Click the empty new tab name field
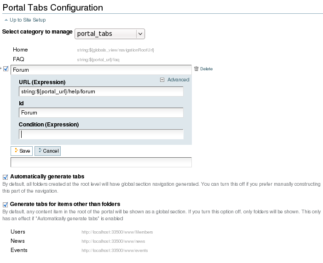 coord(101,162)
